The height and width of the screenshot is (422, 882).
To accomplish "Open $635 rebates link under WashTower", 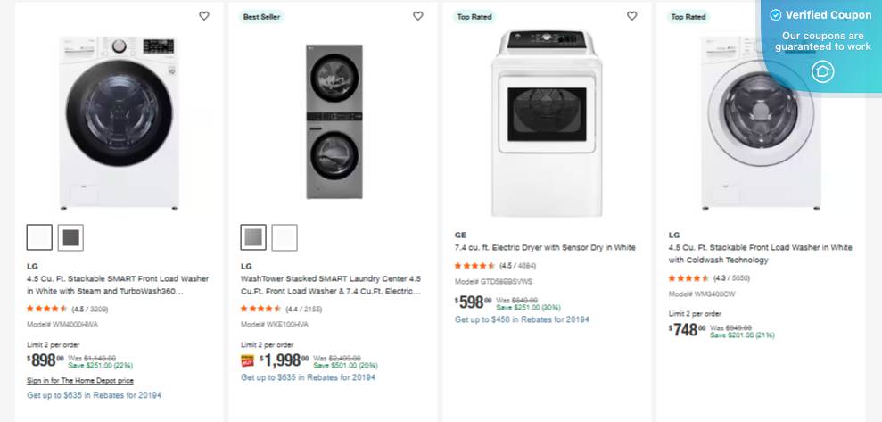I will pyautogui.click(x=308, y=377).
